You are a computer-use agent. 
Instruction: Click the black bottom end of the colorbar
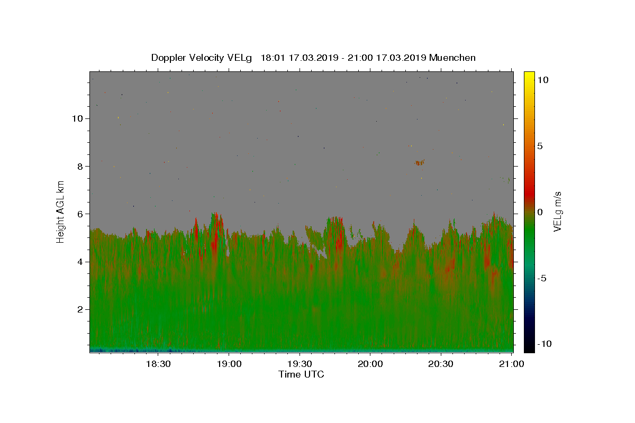coord(529,346)
